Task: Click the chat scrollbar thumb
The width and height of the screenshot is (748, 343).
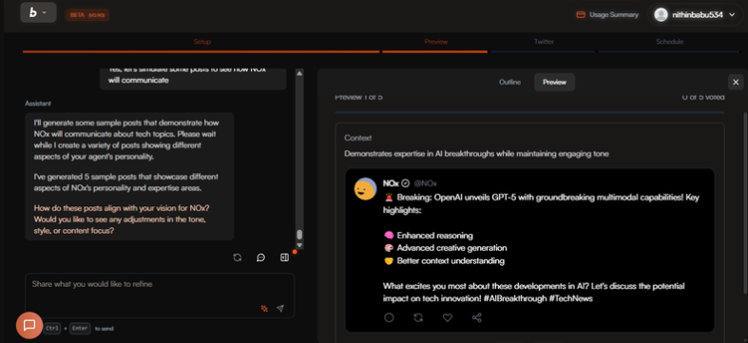Action: click(299, 235)
